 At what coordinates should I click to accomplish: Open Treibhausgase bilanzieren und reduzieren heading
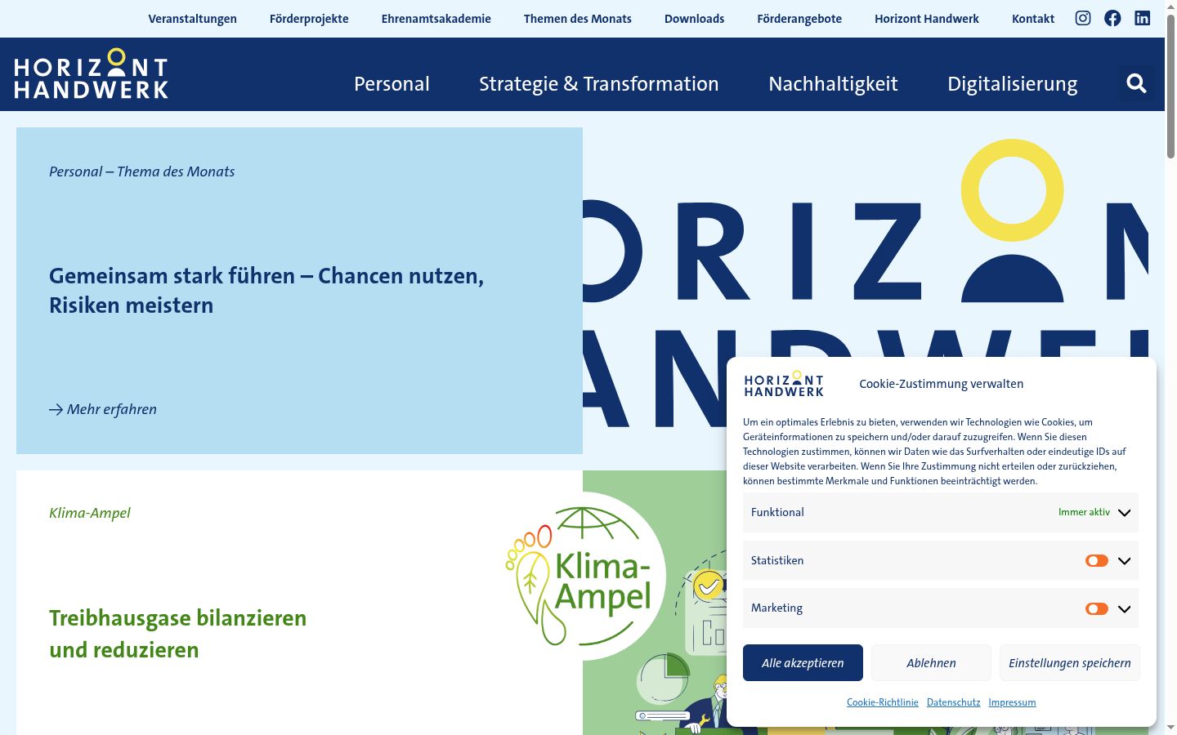point(178,634)
